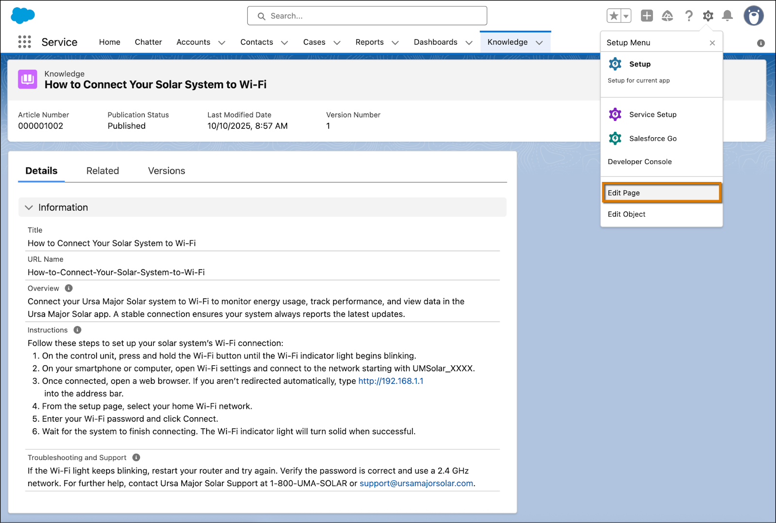
Task: Expand the Dashboards tab dropdown chevron
Action: pyautogui.click(x=469, y=43)
